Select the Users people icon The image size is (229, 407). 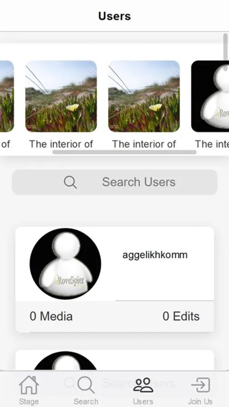(143, 385)
